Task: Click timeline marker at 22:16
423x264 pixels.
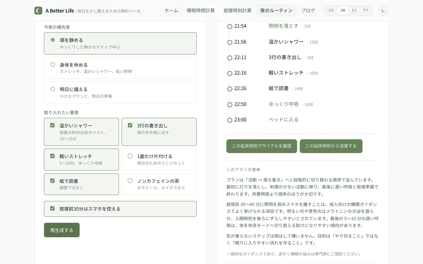Action: click(x=230, y=73)
